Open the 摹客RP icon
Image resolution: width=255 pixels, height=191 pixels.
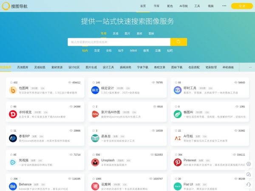click(13, 138)
